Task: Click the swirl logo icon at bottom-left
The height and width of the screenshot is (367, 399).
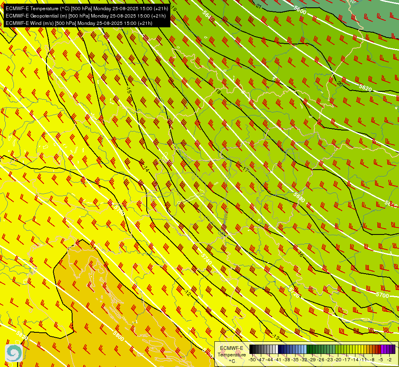Action: pyautogui.click(x=14, y=353)
